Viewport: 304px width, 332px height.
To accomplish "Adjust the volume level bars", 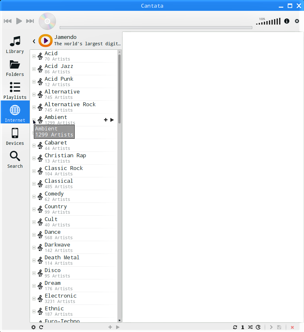I will click(268, 21).
